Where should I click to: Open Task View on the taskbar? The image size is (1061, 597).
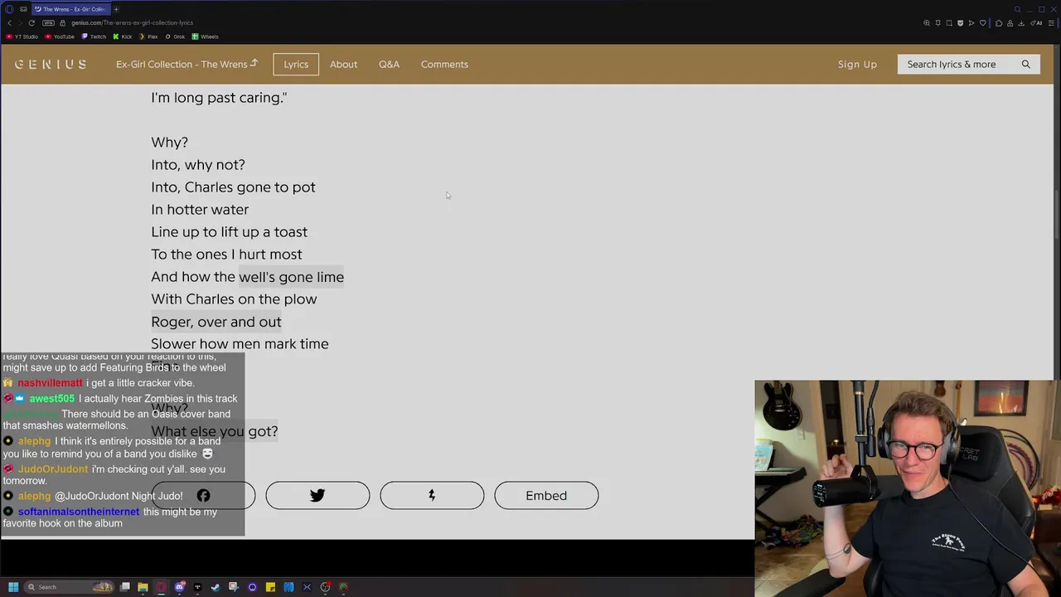(x=124, y=587)
